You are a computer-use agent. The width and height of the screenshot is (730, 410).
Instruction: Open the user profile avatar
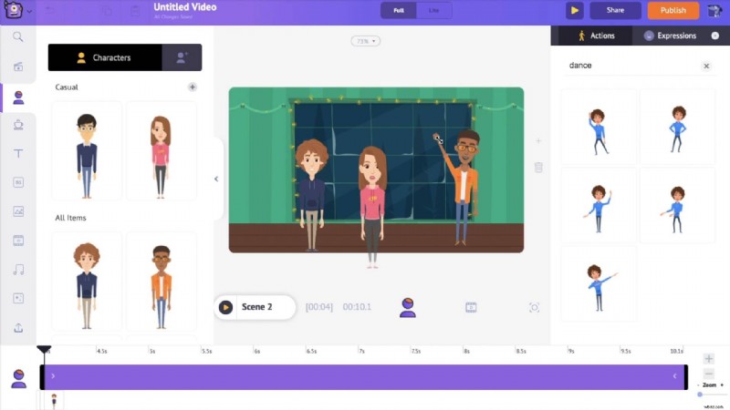click(x=714, y=10)
